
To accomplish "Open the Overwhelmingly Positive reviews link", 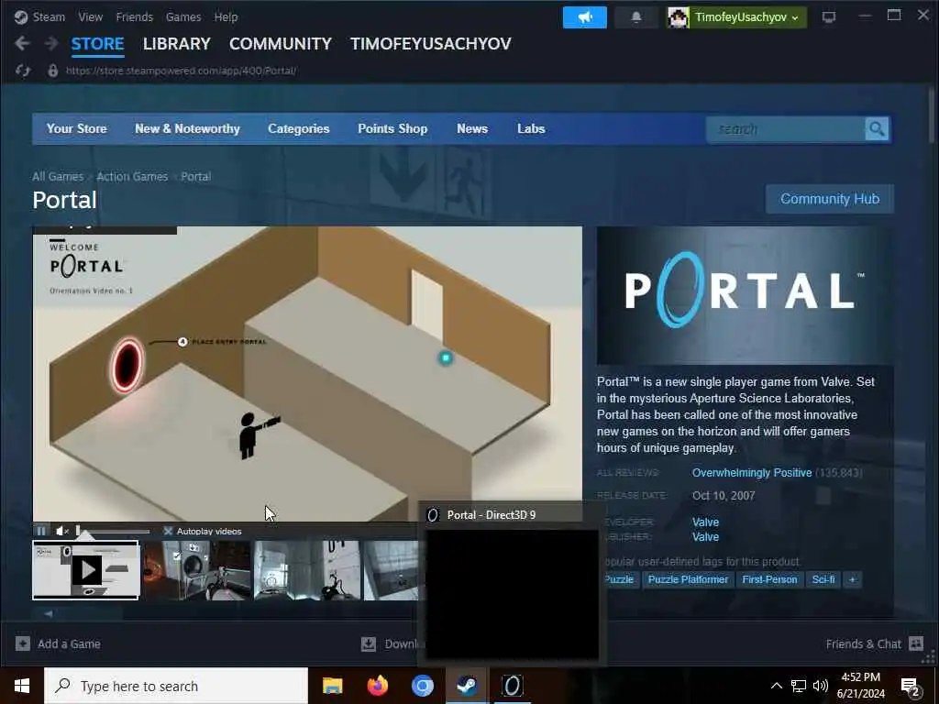I will [x=752, y=473].
